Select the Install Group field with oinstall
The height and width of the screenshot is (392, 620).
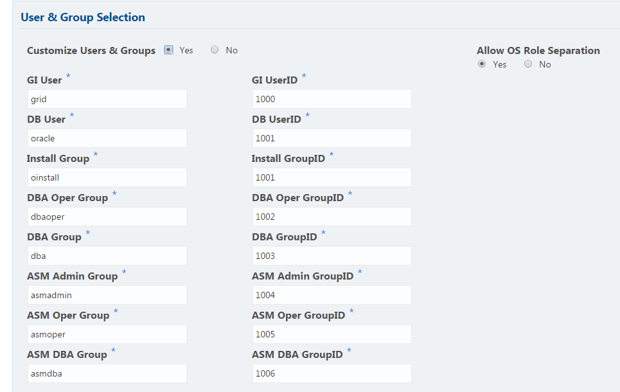pos(107,177)
